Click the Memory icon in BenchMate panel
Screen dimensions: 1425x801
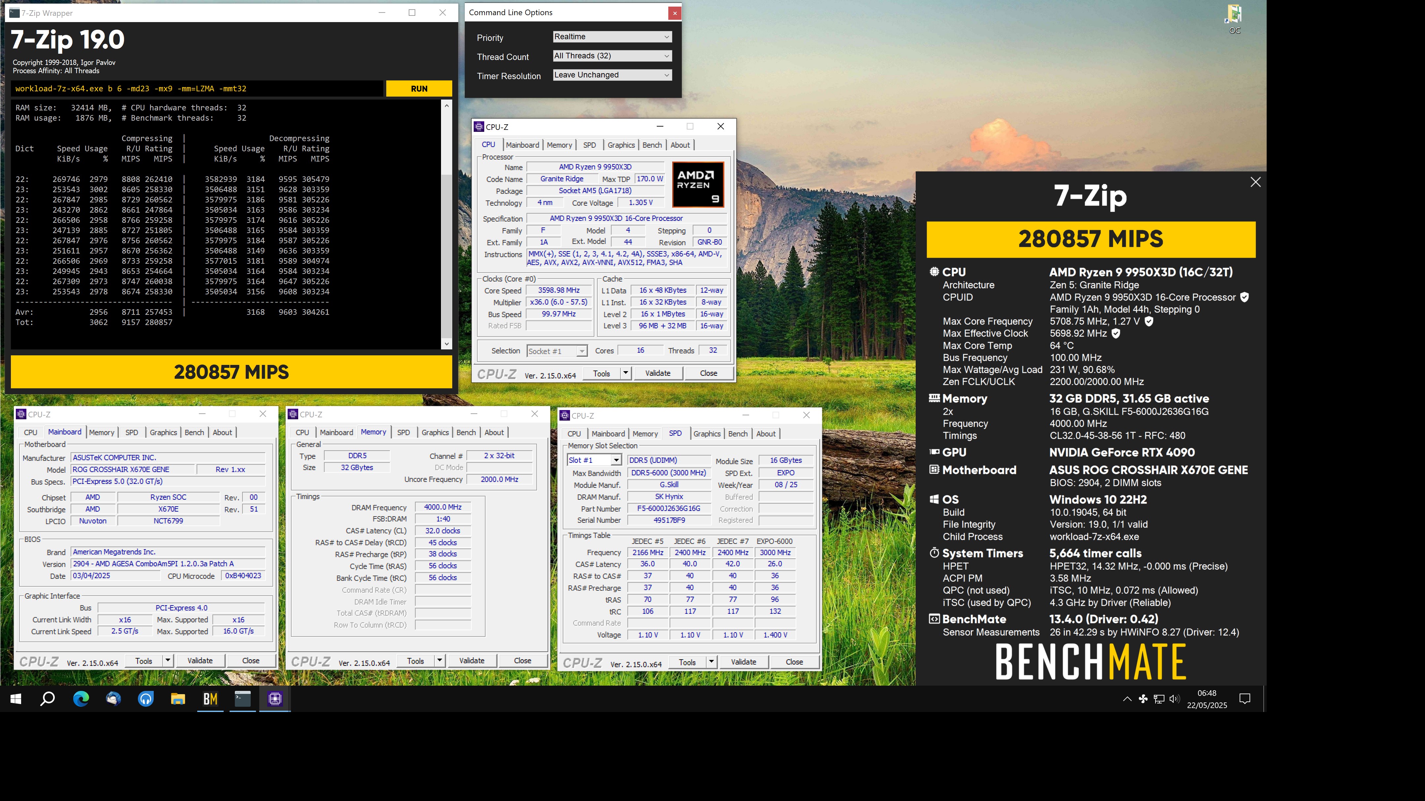coord(934,398)
